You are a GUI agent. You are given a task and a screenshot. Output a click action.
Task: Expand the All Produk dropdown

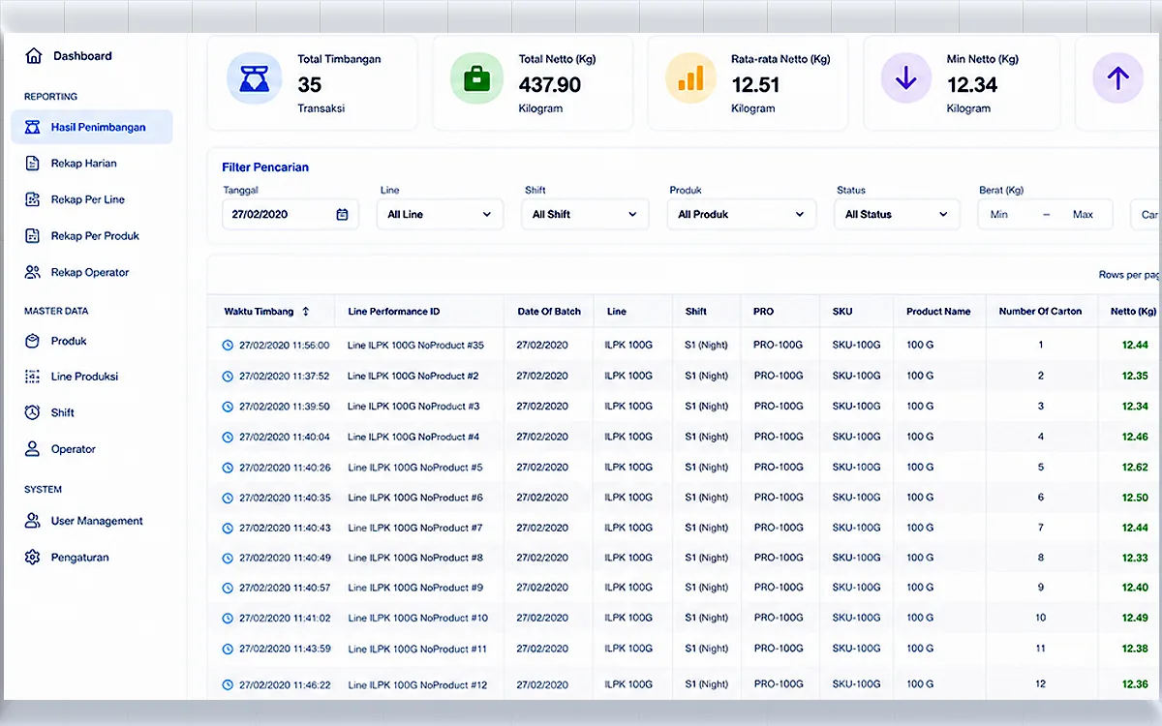point(742,214)
